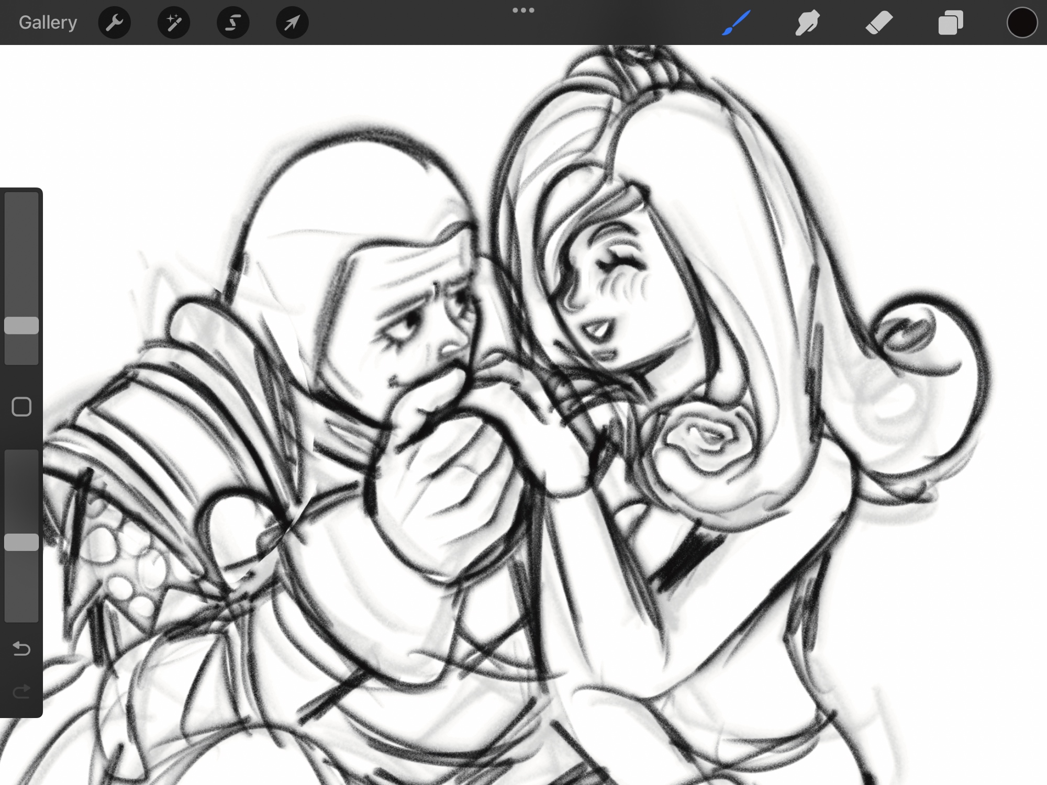Click the brush size slider handle
1047x785 pixels.
click(21, 326)
